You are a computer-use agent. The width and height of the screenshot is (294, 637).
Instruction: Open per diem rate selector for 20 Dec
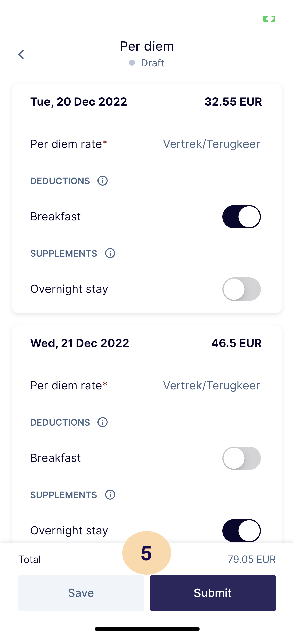pos(211,144)
